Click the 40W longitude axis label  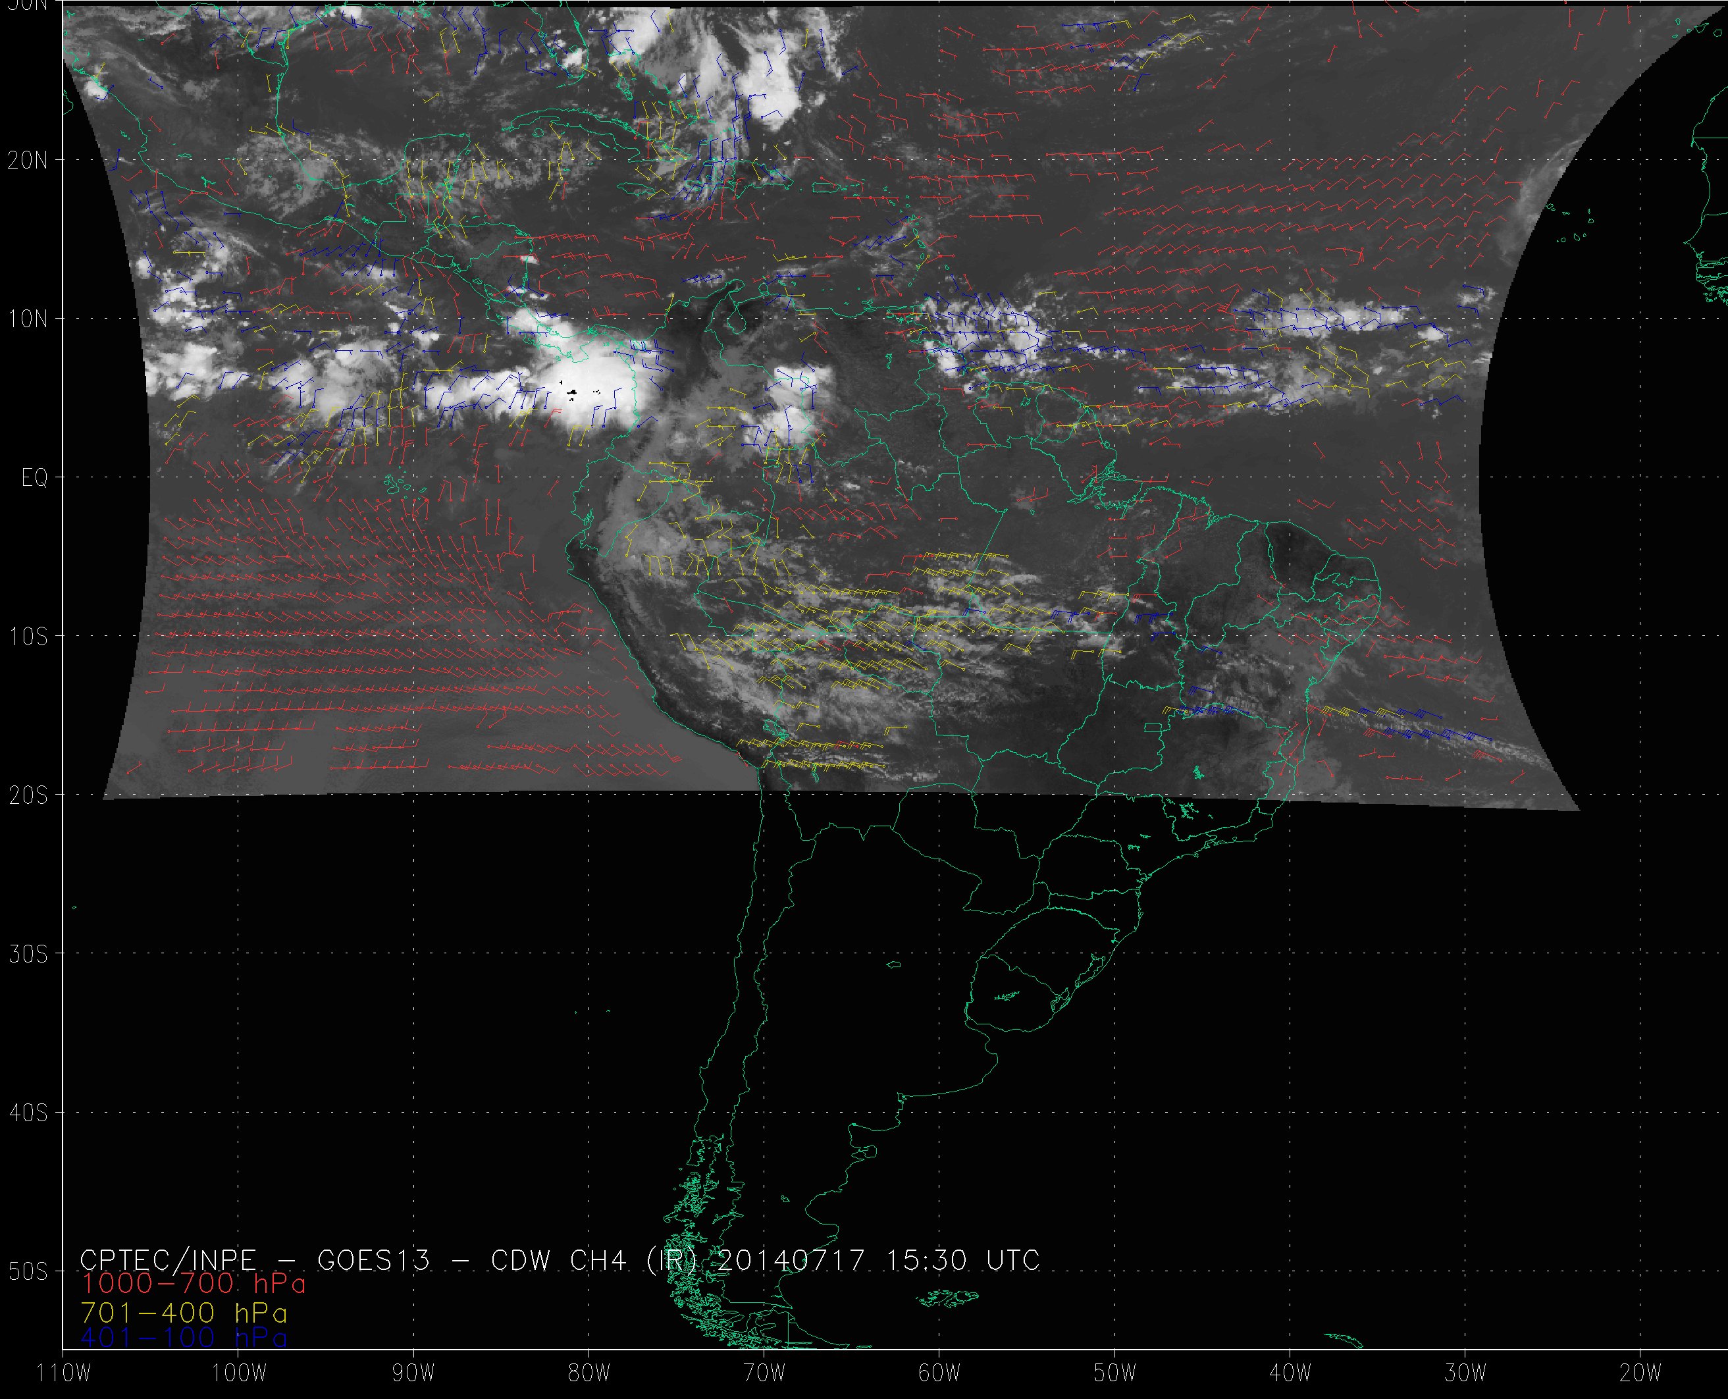pos(1290,1373)
